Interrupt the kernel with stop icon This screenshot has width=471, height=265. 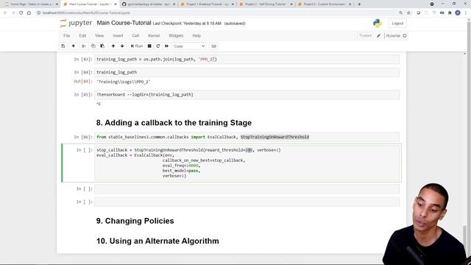(x=149, y=46)
